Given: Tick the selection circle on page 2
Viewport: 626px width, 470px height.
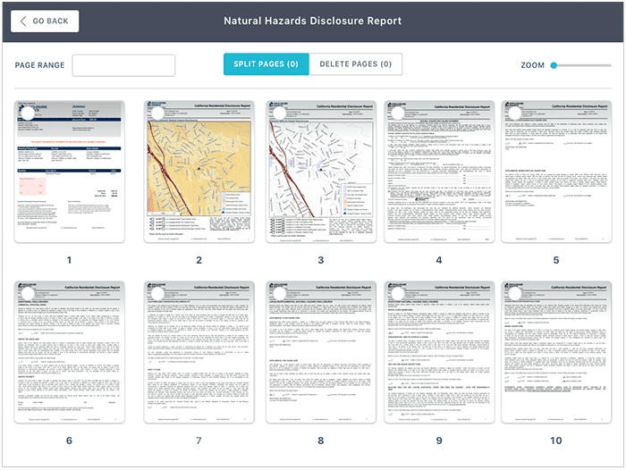Looking at the screenshot, I should point(157,113).
